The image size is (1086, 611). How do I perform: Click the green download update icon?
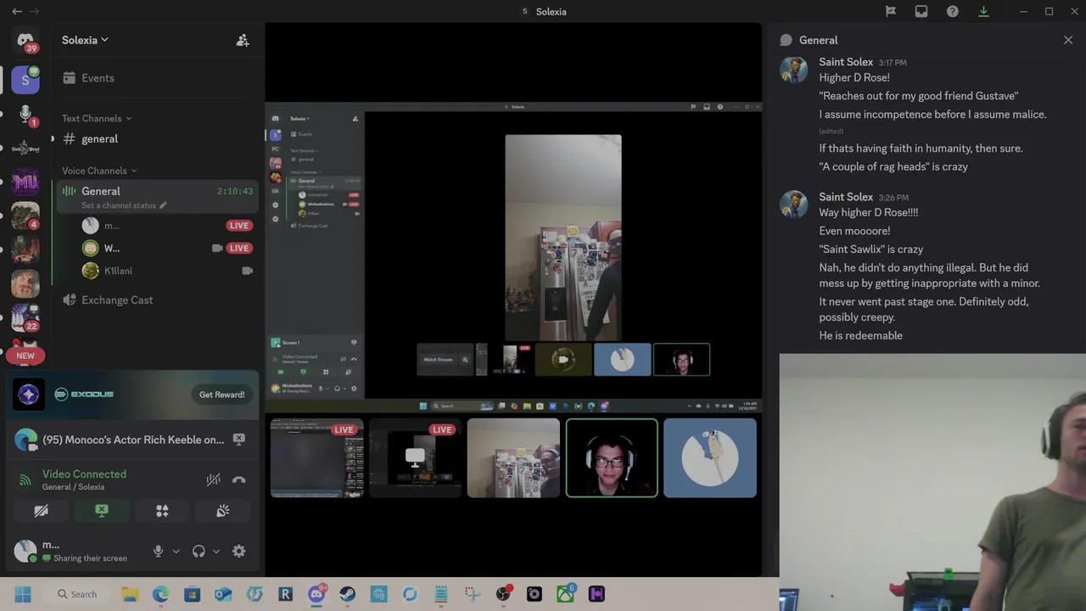(x=984, y=11)
